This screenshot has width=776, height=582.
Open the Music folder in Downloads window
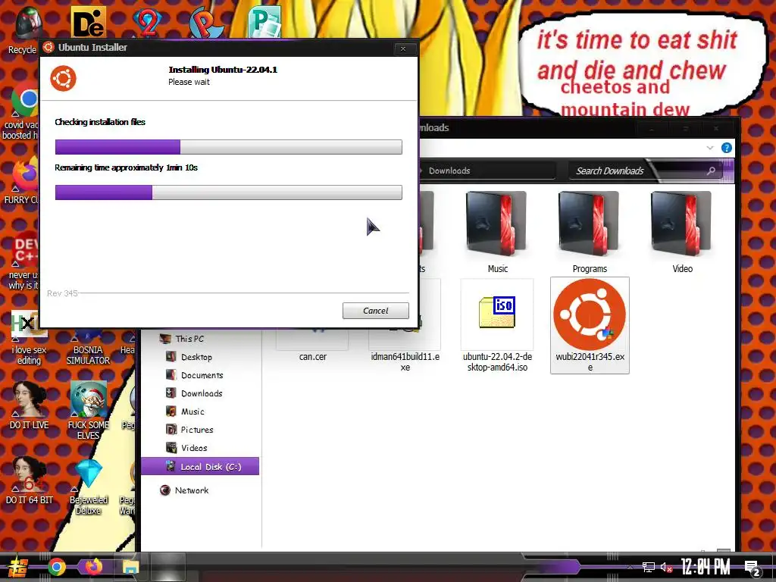[x=496, y=233]
